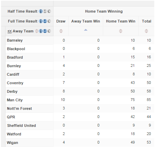Click the Home Team Winning header
Viewport: 156px width, 147px height.
click(x=104, y=11)
